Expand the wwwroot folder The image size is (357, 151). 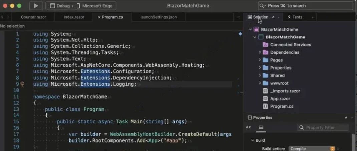pyautogui.click(x=260, y=83)
